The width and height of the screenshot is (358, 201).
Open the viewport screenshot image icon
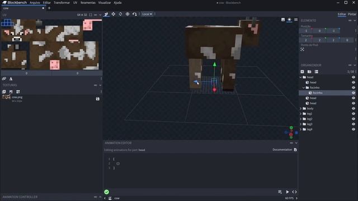283,20
